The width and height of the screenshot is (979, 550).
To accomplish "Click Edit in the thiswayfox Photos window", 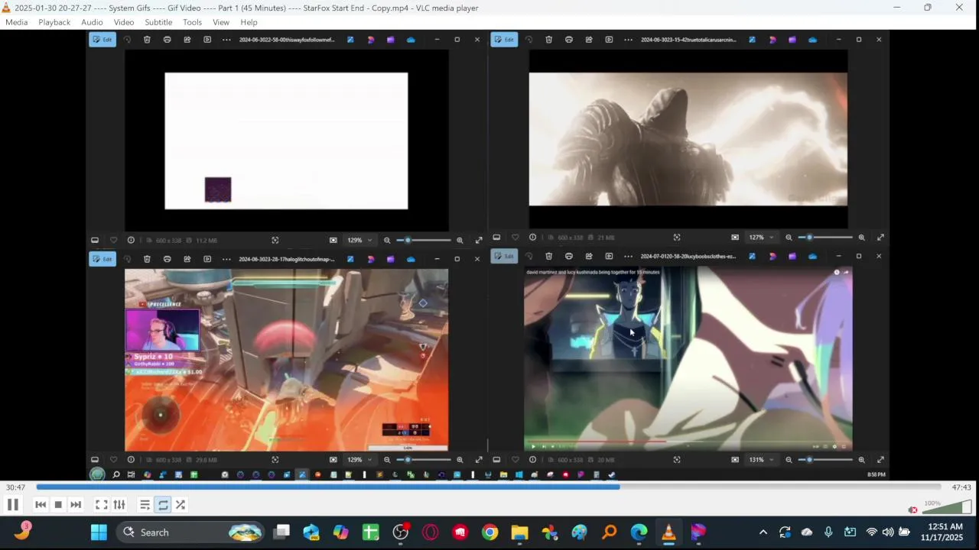I will click(x=102, y=40).
